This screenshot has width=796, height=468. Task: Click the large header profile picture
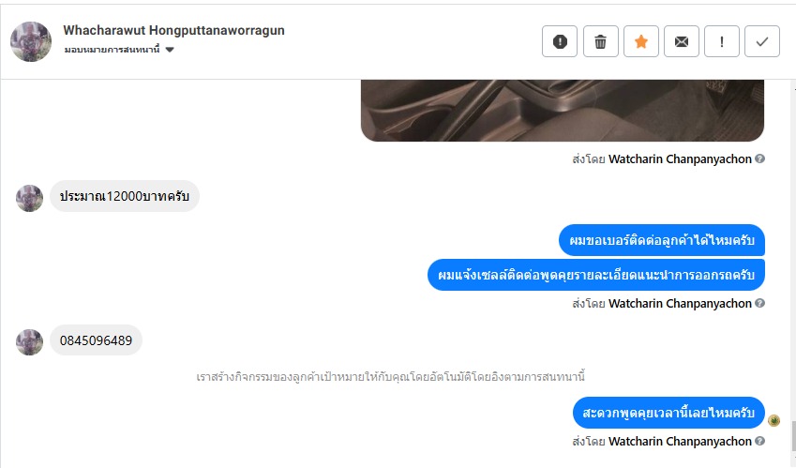[x=31, y=41]
